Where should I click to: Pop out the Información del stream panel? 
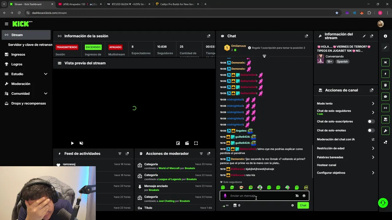coord(371,36)
